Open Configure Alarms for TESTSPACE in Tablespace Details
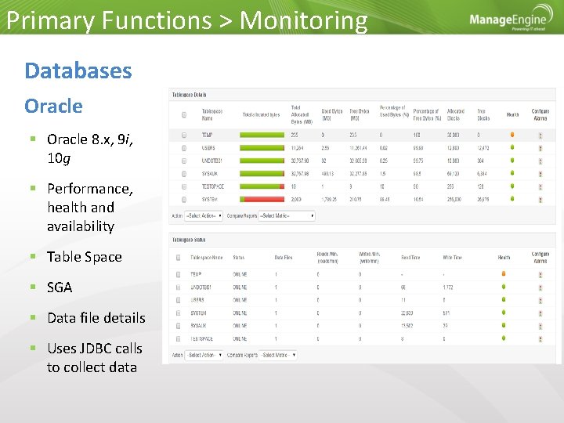 point(540,187)
